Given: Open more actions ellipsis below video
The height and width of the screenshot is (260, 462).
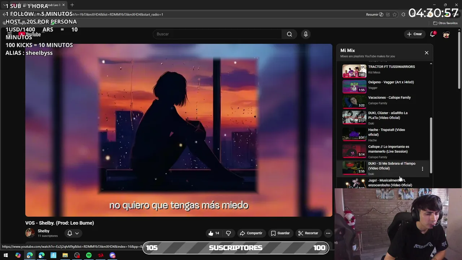Looking at the screenshot, I should click(x=328, y=233).
